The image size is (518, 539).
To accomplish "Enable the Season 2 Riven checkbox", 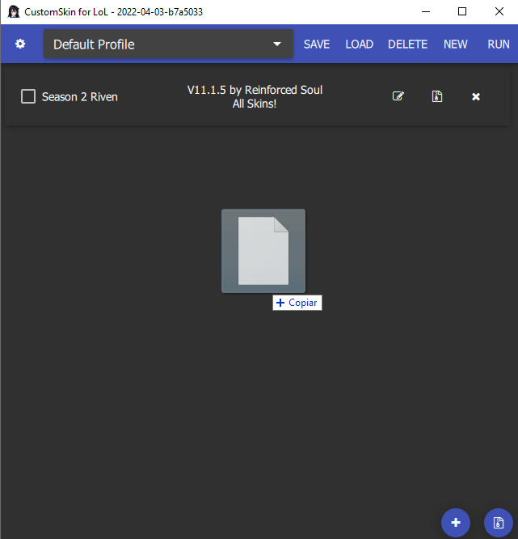I will 28,96.
